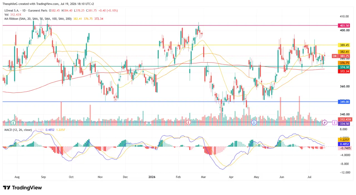Click the +0.40 (+0.10%) change value
The height and width of the screenshot is (195, 356).
tap(108, 11)
